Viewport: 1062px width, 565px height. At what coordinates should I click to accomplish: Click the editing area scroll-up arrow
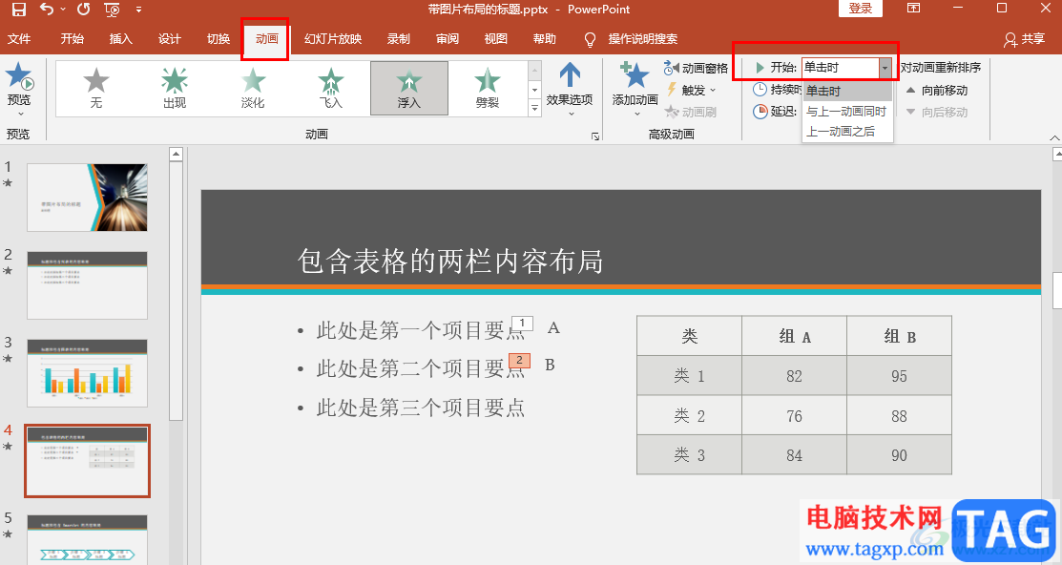coord(1057,155)
